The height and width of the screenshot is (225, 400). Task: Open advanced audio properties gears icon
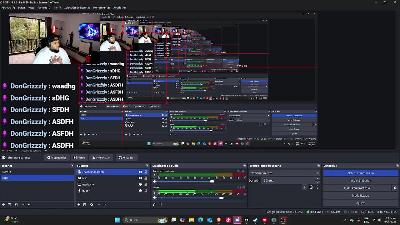[154, 205]
